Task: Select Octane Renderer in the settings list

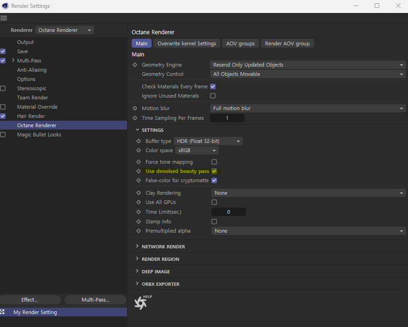Action: click(64, 125)
